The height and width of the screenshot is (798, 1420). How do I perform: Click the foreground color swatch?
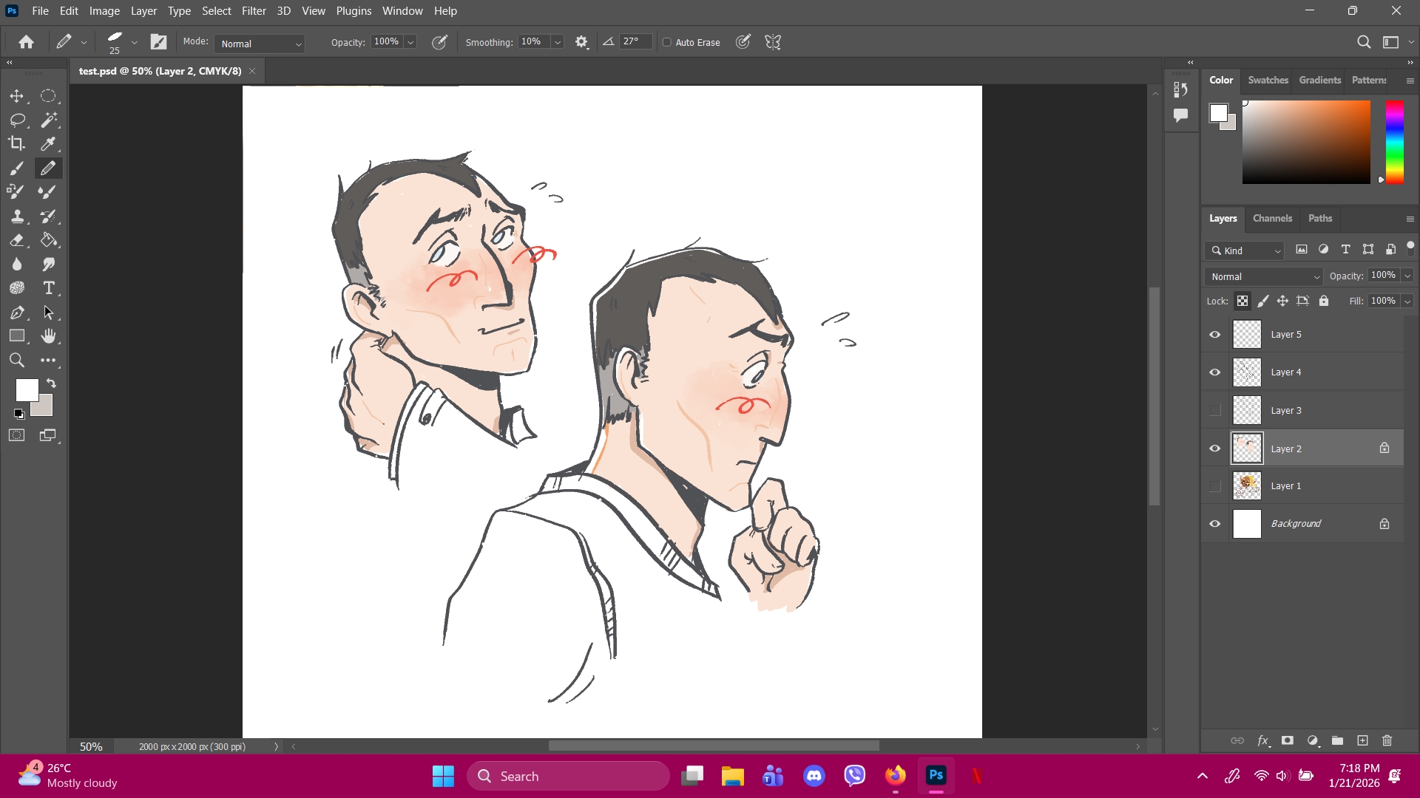pyautogui.click(x=27, y=389)
